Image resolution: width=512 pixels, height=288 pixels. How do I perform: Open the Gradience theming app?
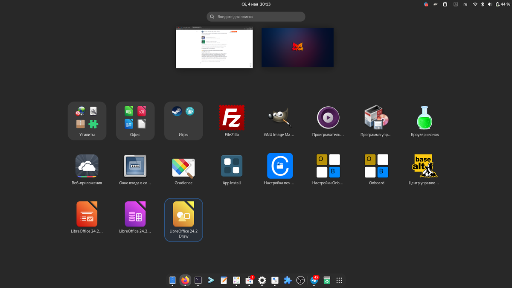(183, 166)
